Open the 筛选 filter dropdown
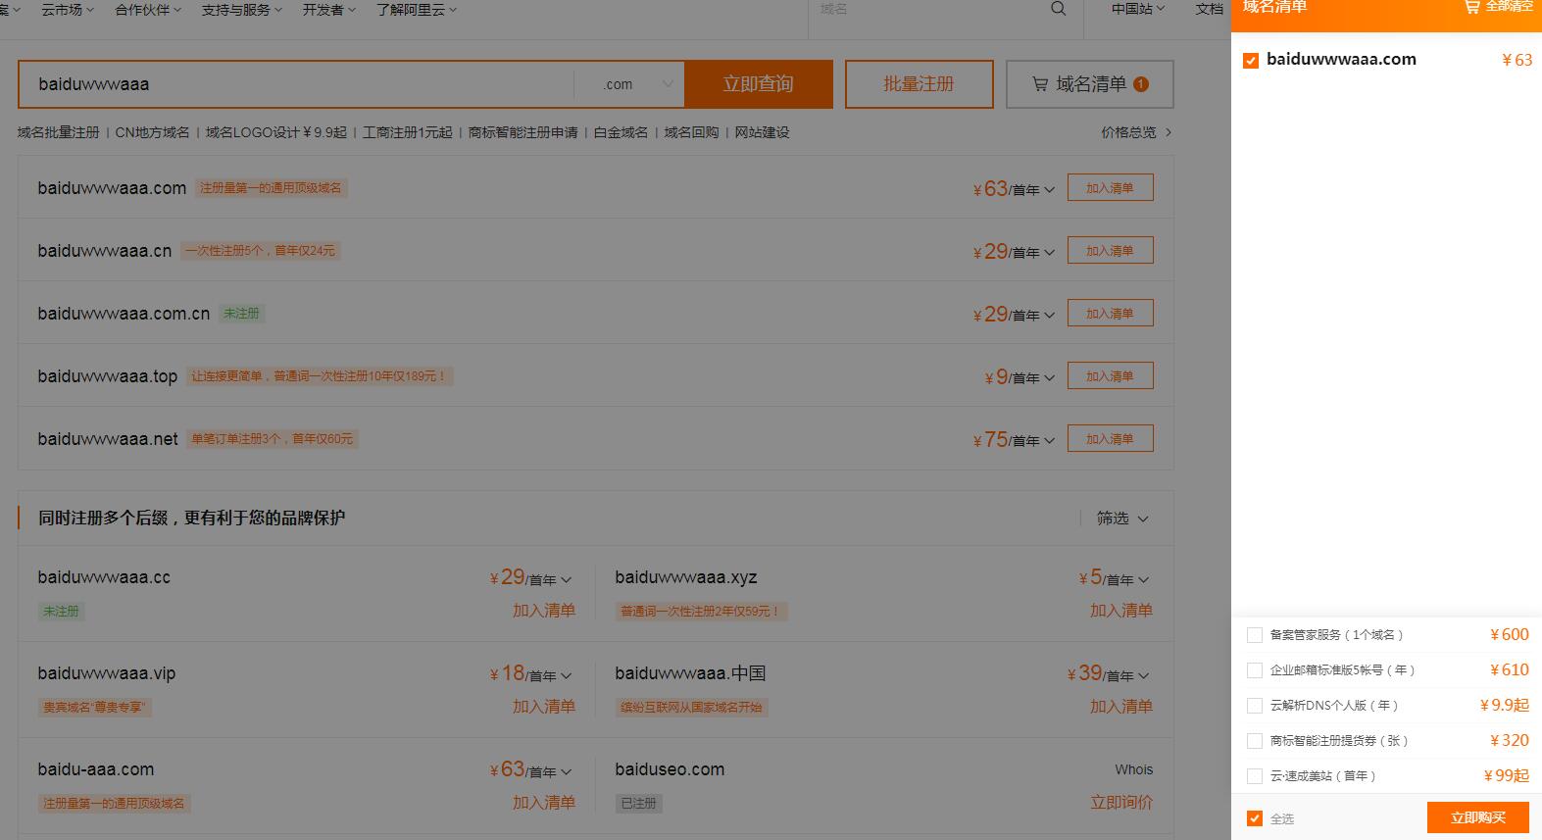Viewport: 1542px width, 840px height. click(x=1122, y=518)
